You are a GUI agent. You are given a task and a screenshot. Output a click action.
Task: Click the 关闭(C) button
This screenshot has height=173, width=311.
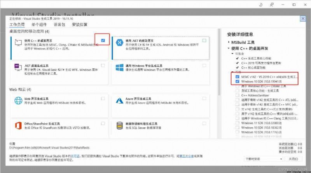tap(294, 159)
